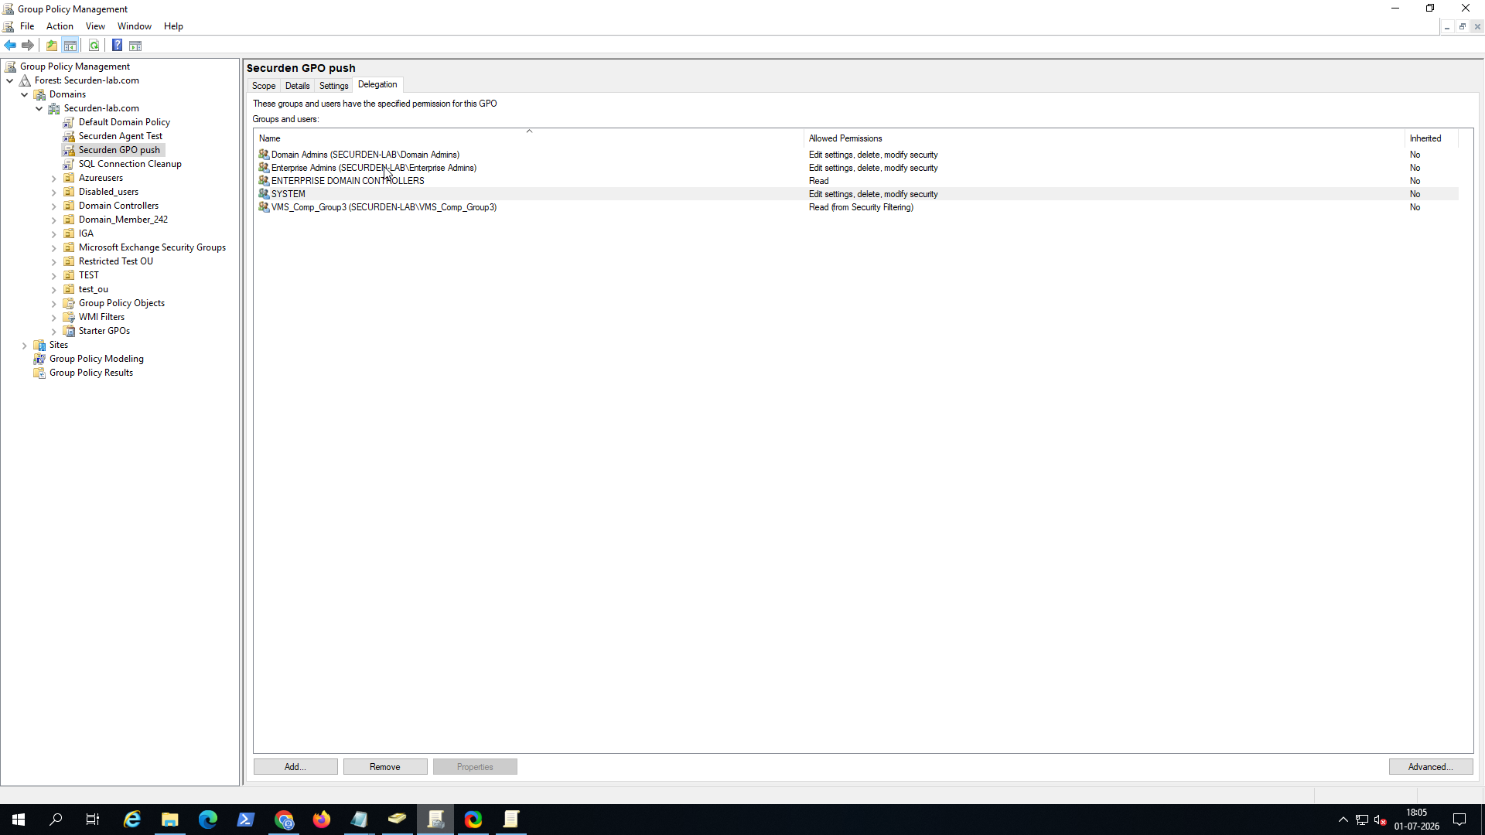
Task: Click the Domain Admins group icon
Action: pyautogui.click(x=264, y=155)
